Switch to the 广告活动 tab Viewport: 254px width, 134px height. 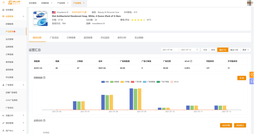[54, 37]
